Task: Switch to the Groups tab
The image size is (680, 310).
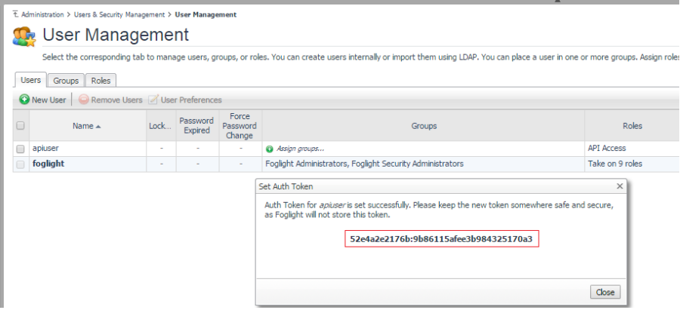Action: [66, 80]
